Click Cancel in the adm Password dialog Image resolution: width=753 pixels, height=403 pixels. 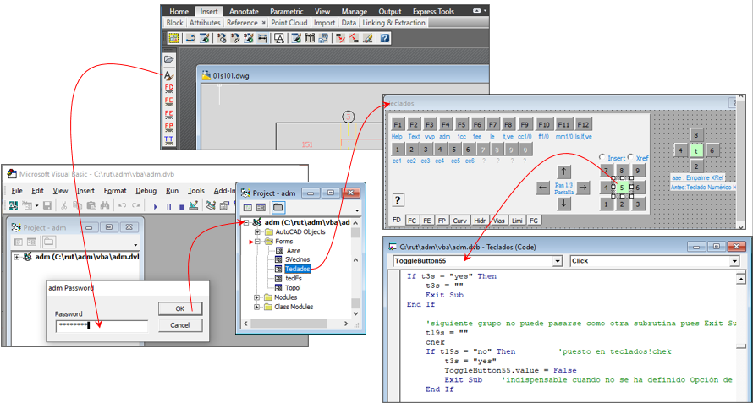coord(180,325)
